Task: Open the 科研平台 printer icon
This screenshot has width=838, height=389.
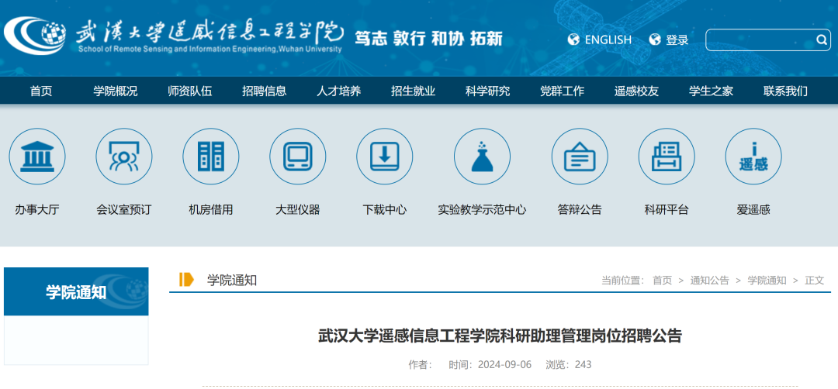Action: pyautogui.click(x=667, y=157)
